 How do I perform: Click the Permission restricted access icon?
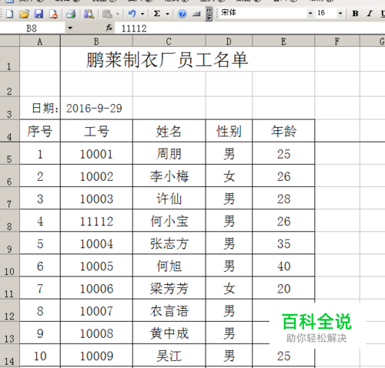[53, 14]
